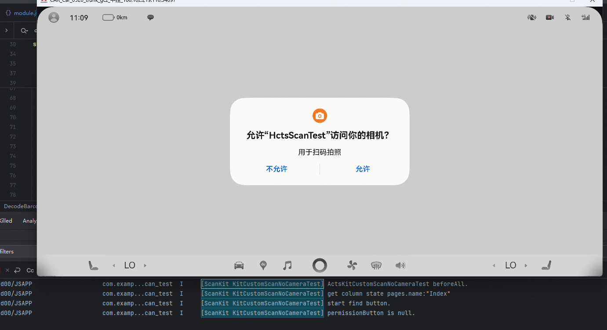
Task: Open the message bubble icon in status bar
Action: [150, 18]
